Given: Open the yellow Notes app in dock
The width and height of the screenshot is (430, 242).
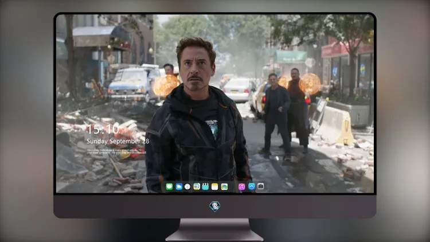Looking at the screenshot, I should (215, 187).
